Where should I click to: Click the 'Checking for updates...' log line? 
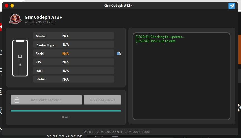pos(160,37)
